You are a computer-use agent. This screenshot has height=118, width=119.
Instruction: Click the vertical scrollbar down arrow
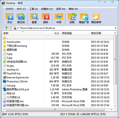(115, 106)
